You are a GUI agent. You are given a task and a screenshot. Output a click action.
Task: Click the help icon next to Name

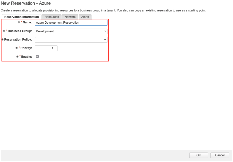click(x=19, y=22)
